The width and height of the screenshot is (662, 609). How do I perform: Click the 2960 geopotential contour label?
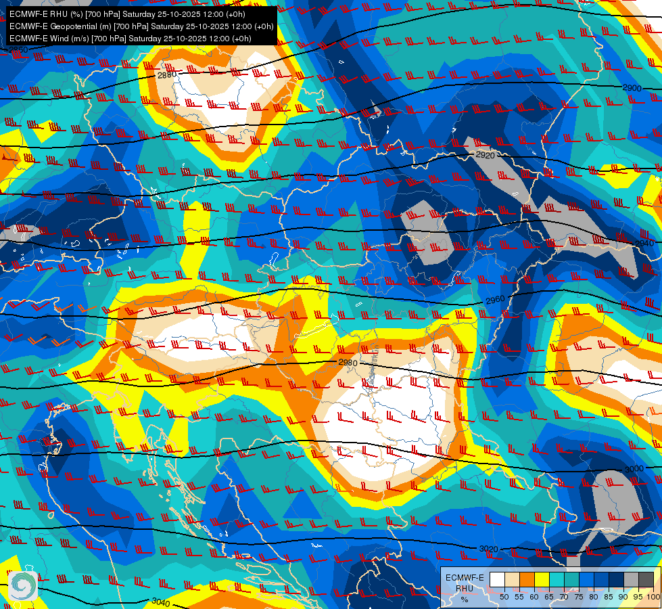click(x=495, y=300)
